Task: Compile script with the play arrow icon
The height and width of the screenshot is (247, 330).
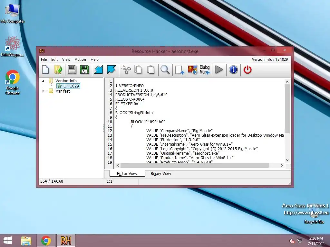Action: click(219, 70)
